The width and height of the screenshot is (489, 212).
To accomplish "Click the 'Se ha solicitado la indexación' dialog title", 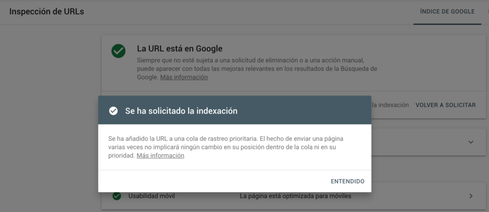I will [181, 111].
